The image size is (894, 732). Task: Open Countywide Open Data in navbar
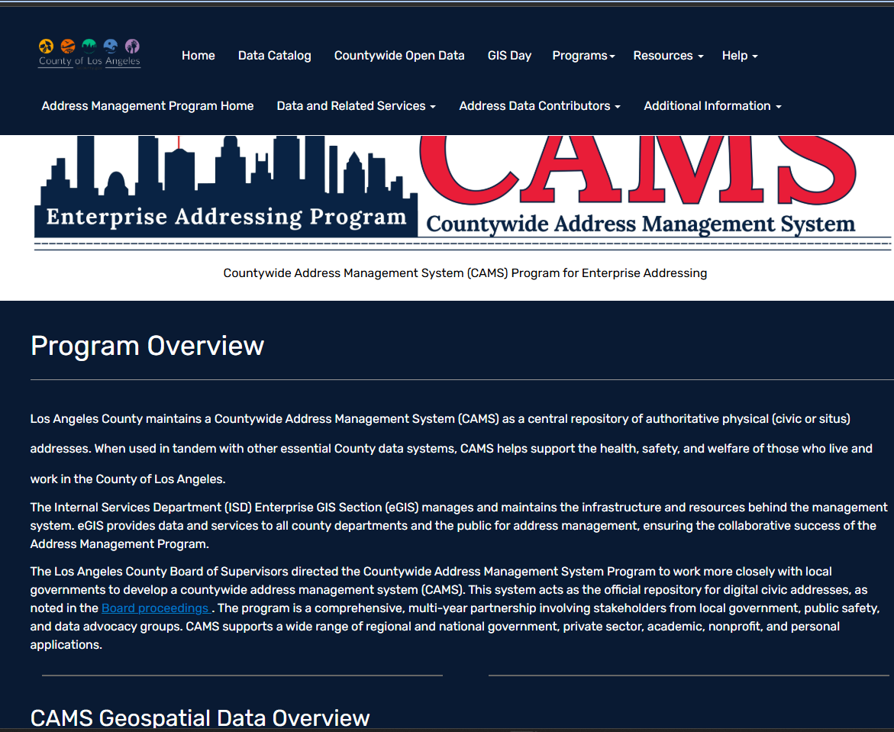tap(399, 56)
